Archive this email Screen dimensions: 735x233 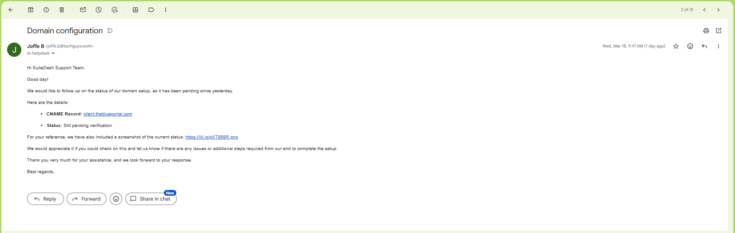[x=31, y=10]
